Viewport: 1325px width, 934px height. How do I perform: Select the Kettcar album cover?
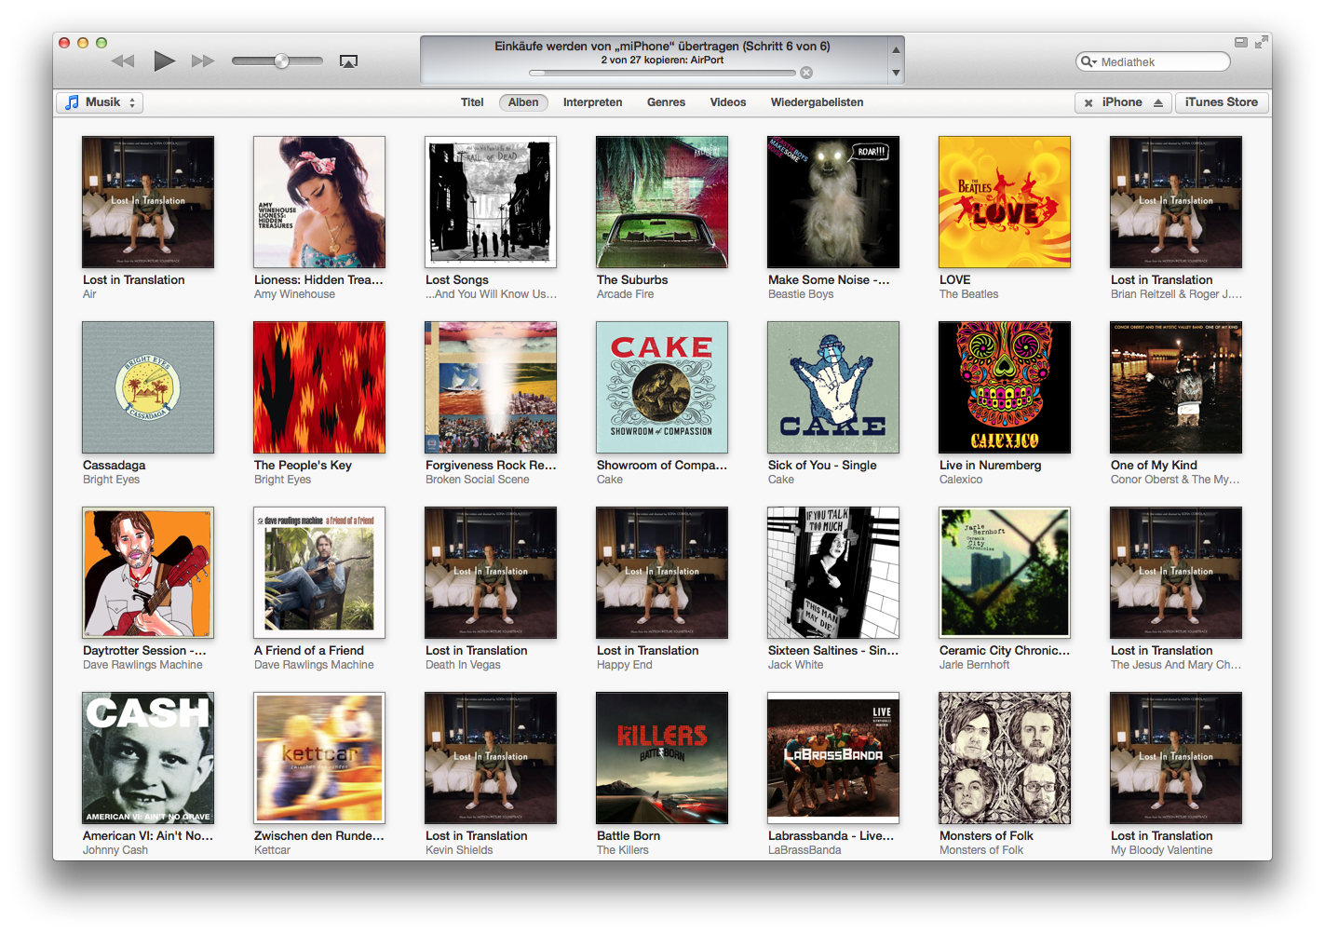tap(319, 758)
